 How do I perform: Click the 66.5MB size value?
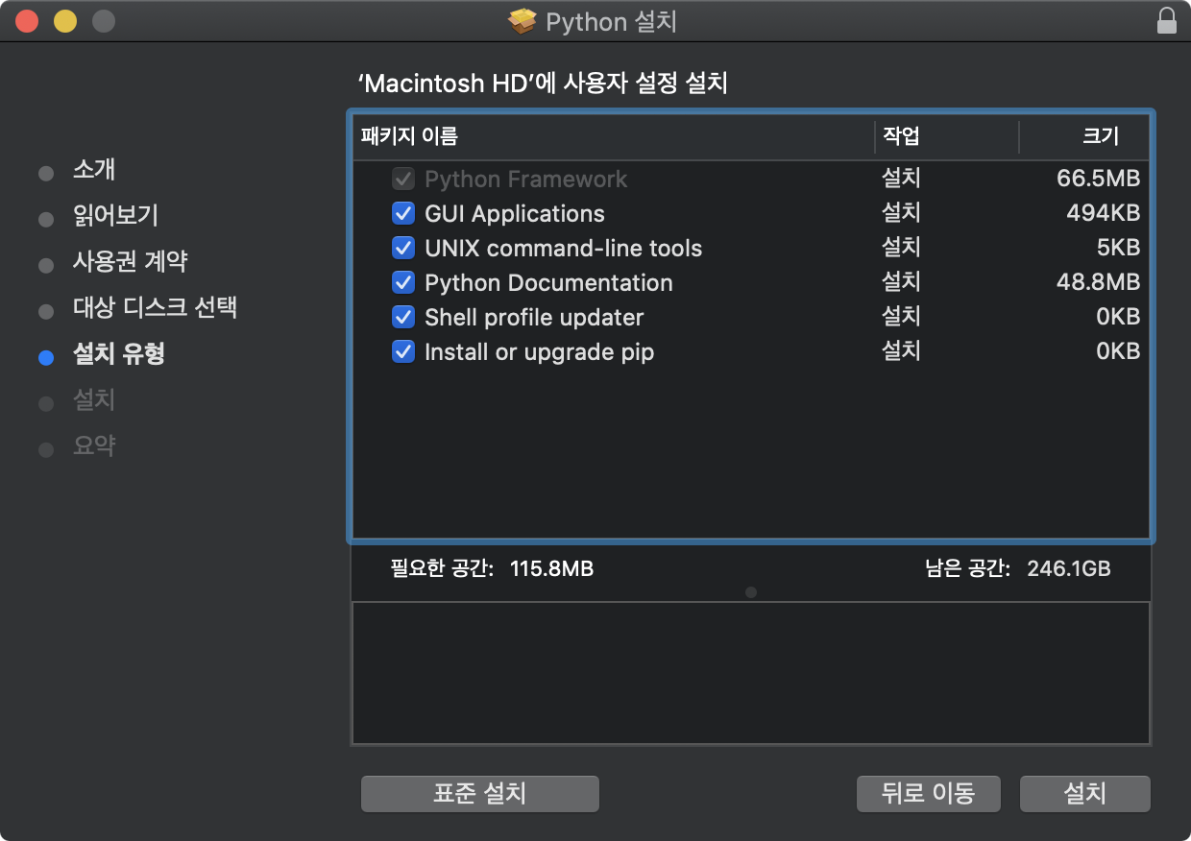pyautogui.click(x=1098, y=179)
